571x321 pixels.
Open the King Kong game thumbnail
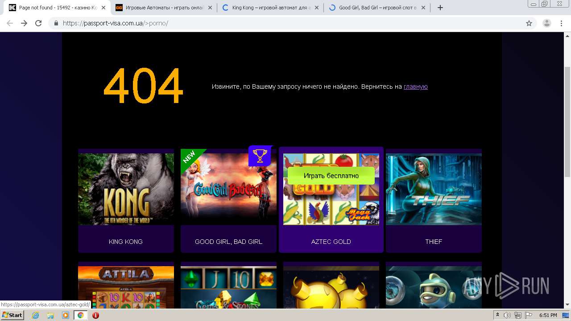pos(126,189)
